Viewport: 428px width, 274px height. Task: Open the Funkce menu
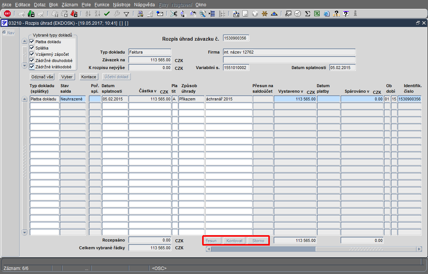(102, 5)
